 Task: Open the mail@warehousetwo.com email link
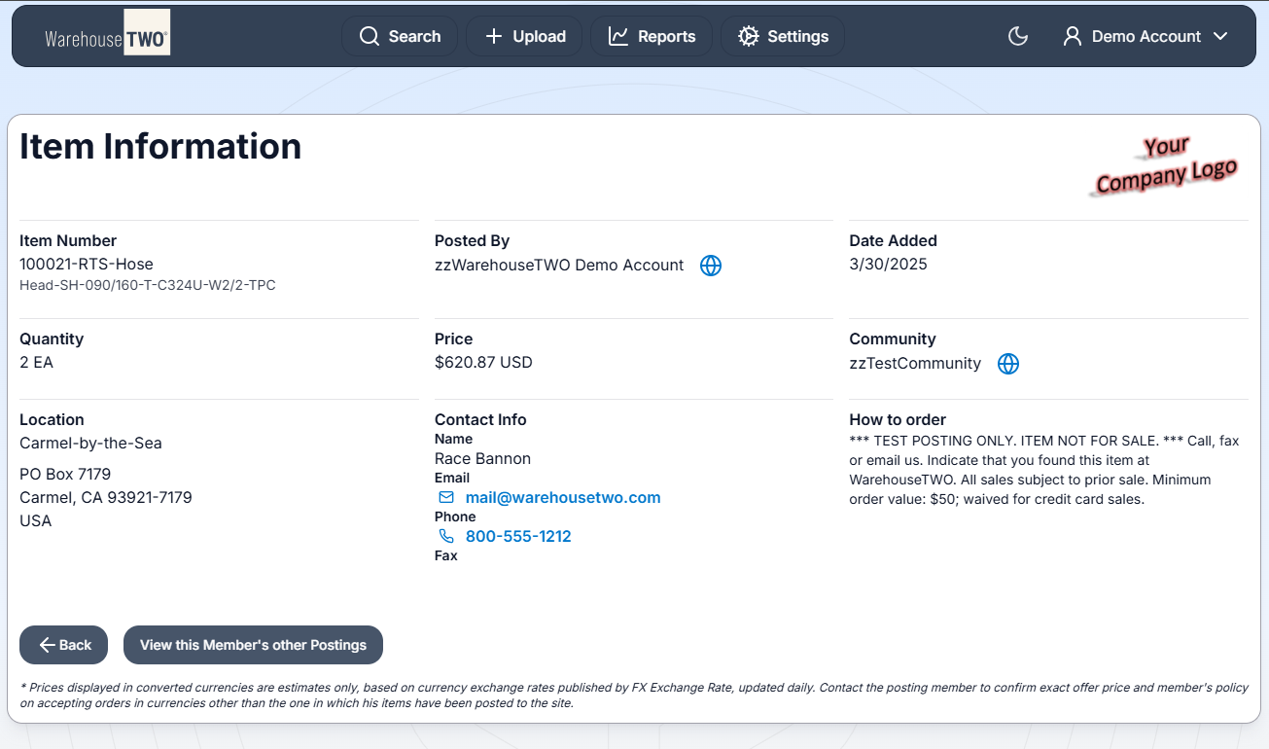click(563, 498)
